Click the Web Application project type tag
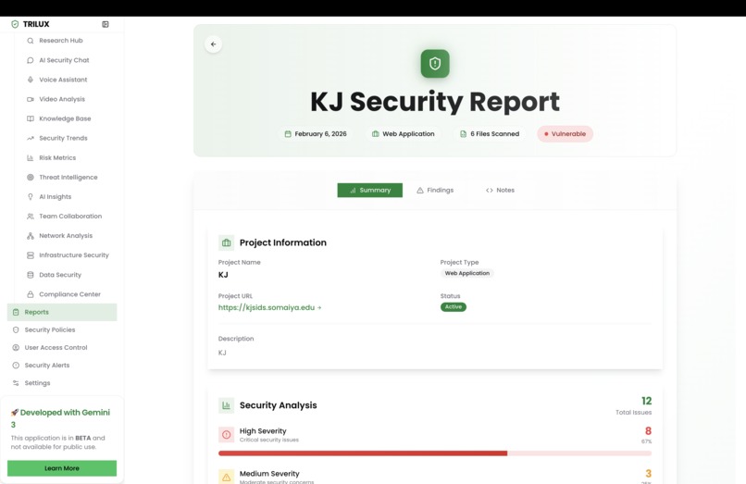The image size is (746, 484). click(467, 273)
